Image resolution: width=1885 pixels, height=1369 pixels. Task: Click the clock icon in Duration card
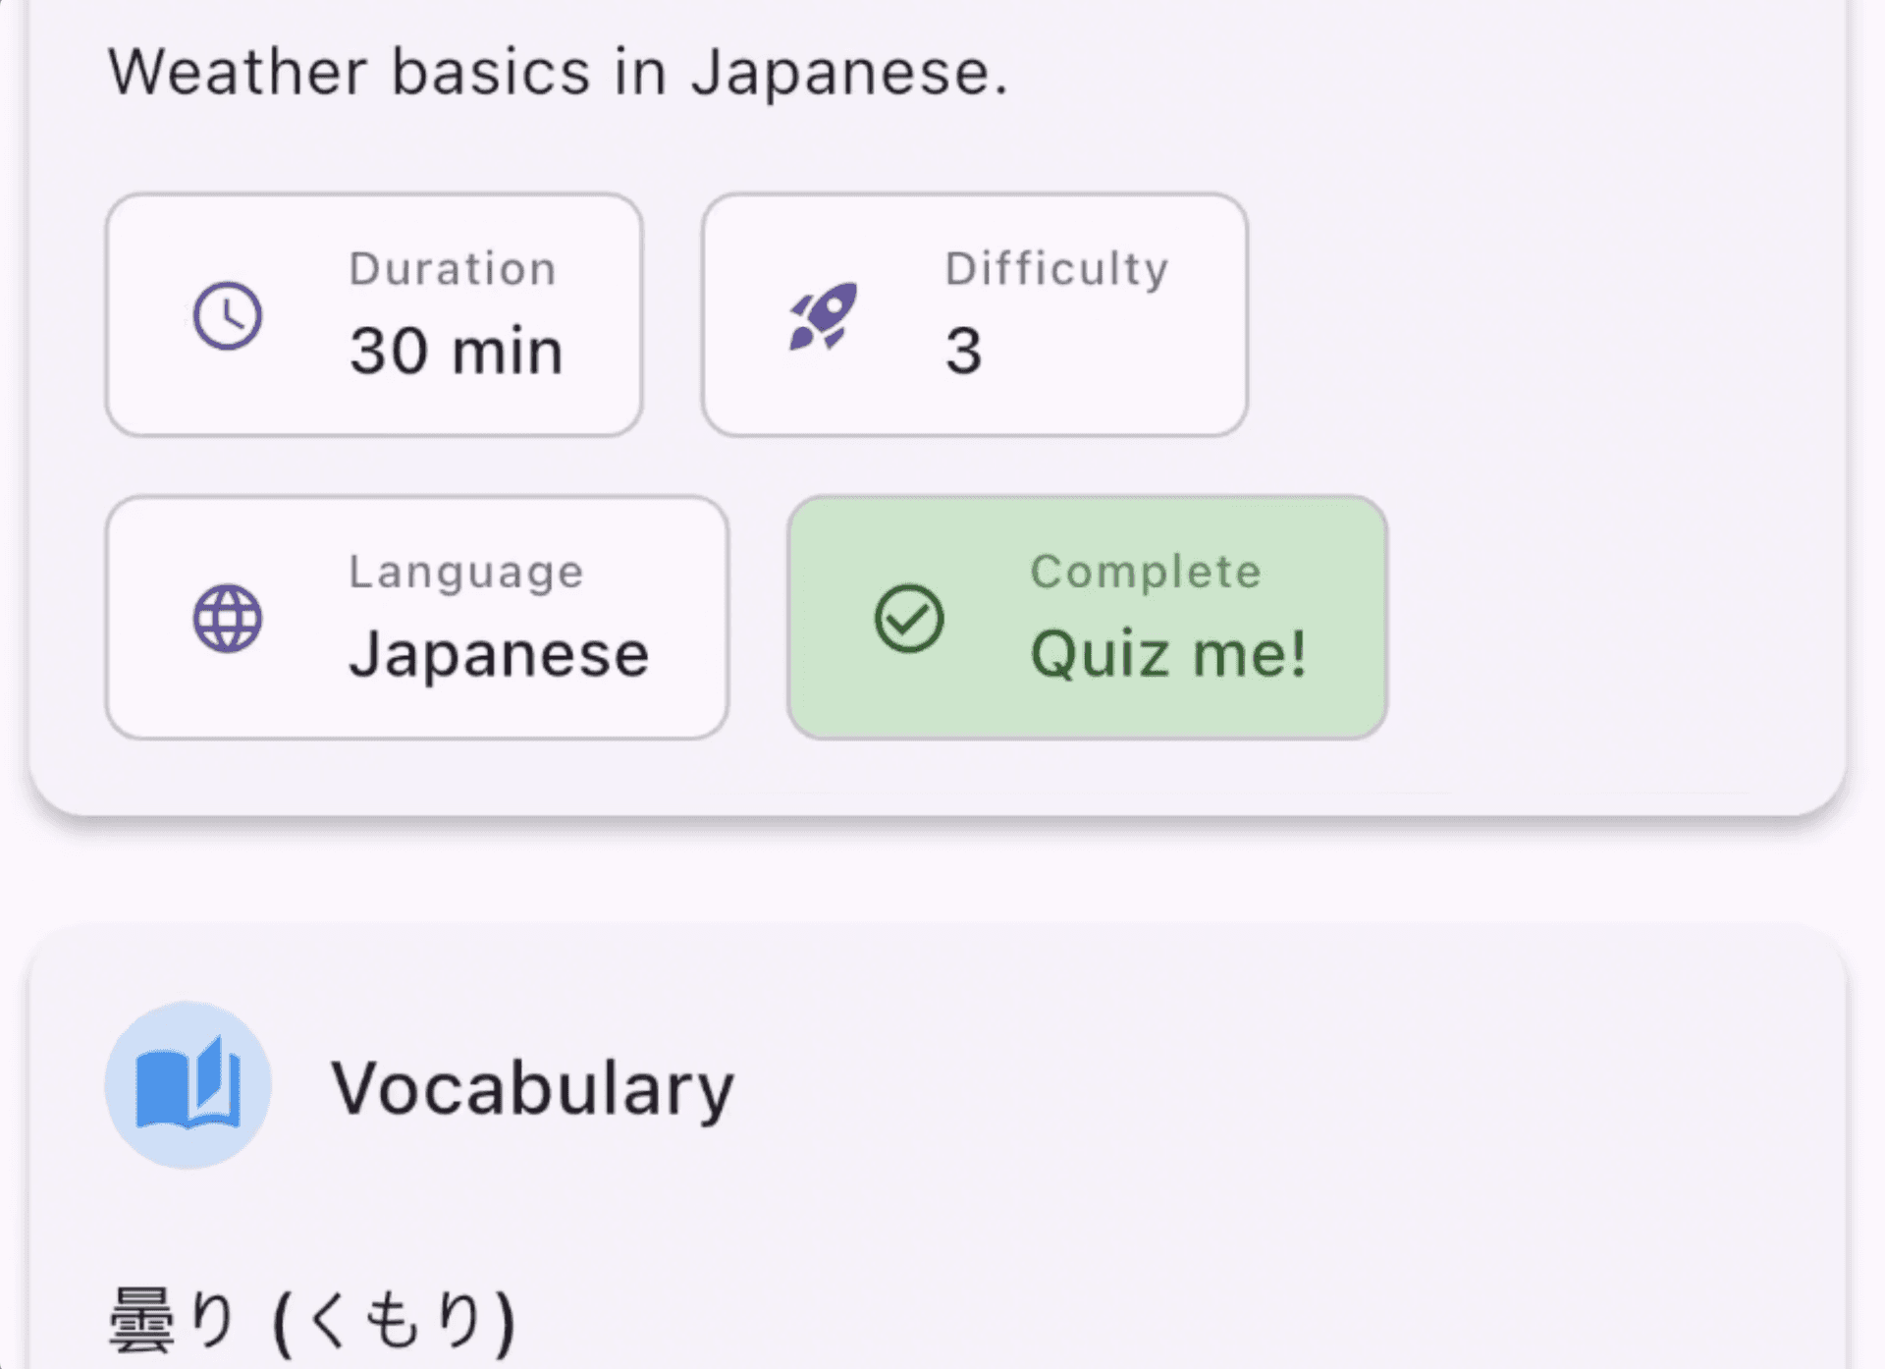coord(228,316)
